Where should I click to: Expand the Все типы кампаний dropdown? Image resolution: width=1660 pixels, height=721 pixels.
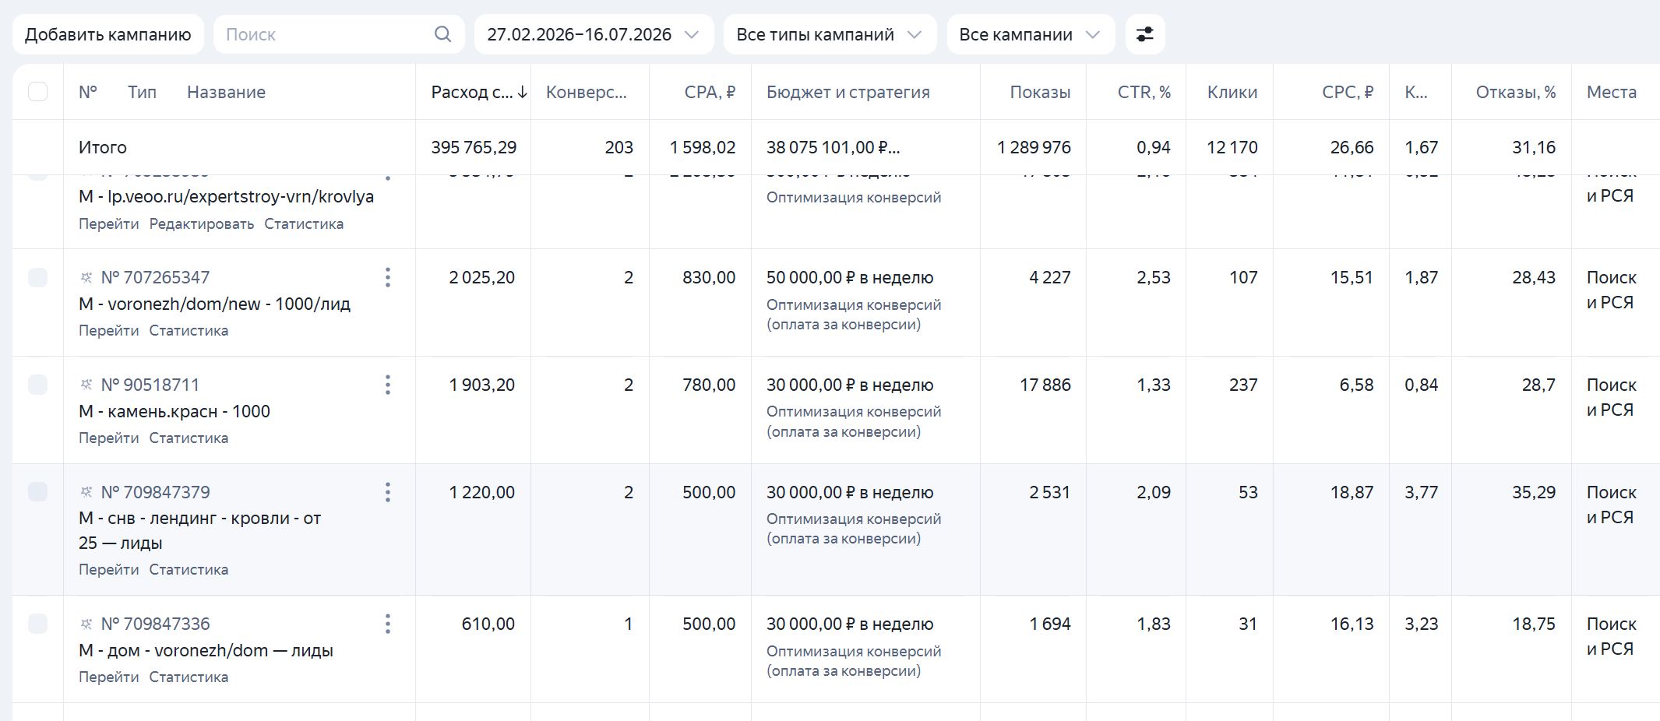click(830, 34)
